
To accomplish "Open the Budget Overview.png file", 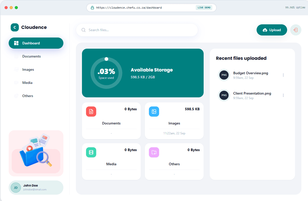I will 251,73.
